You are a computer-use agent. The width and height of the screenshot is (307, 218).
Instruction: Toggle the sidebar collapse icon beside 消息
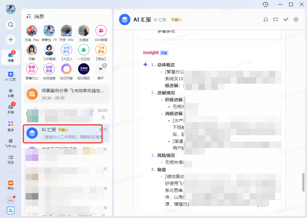[x=29, y=16]
